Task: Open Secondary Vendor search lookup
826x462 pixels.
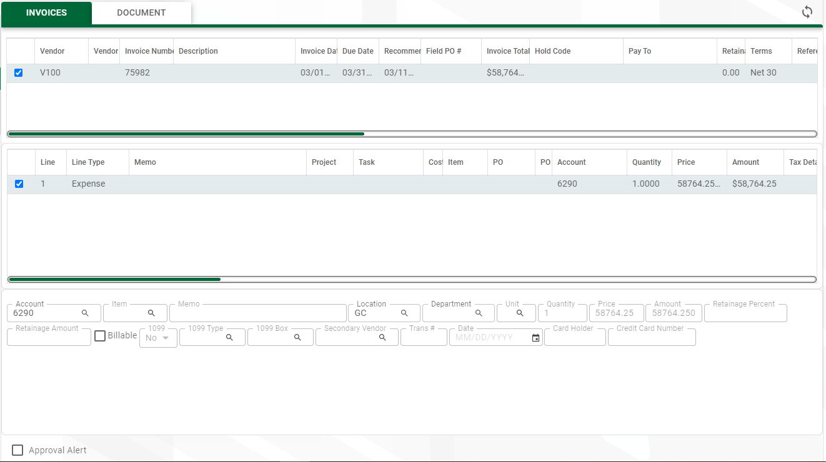Action: click(x=382, y=337)
